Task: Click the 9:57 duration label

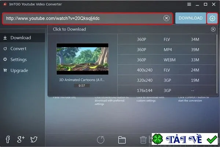Action: click(x=82, y=85)
